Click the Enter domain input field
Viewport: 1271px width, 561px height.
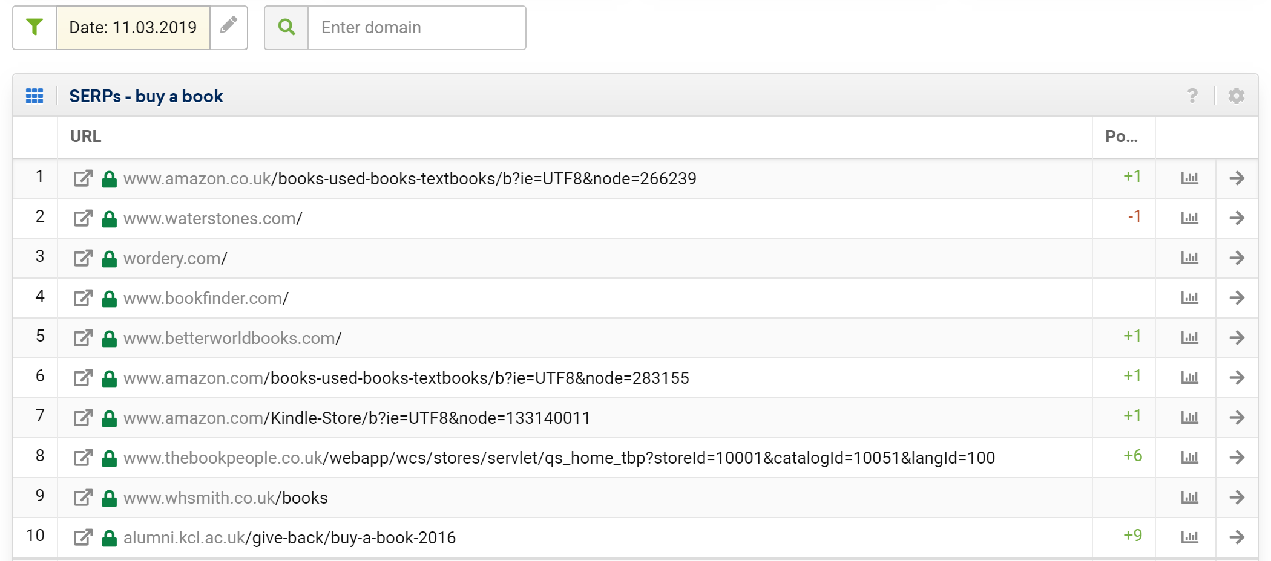click(x=417, y=28)
